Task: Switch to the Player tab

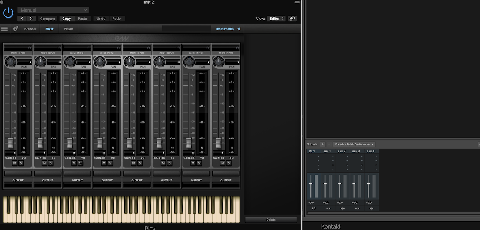Action: 69,29
